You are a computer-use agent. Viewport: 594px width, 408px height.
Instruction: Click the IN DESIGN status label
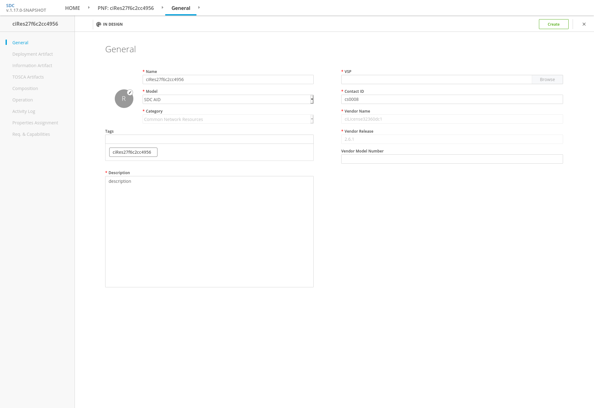[x=113, y=24]
